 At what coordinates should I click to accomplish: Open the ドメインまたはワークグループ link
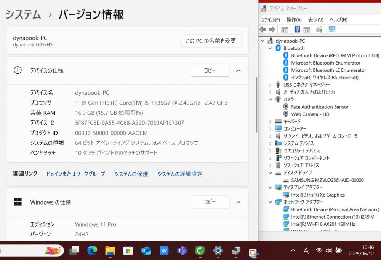pyautogui.click(x=75, y=174)
